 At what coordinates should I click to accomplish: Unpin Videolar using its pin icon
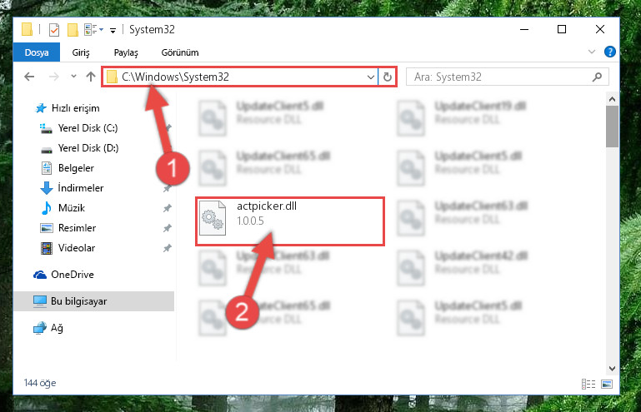pos(167,248)
